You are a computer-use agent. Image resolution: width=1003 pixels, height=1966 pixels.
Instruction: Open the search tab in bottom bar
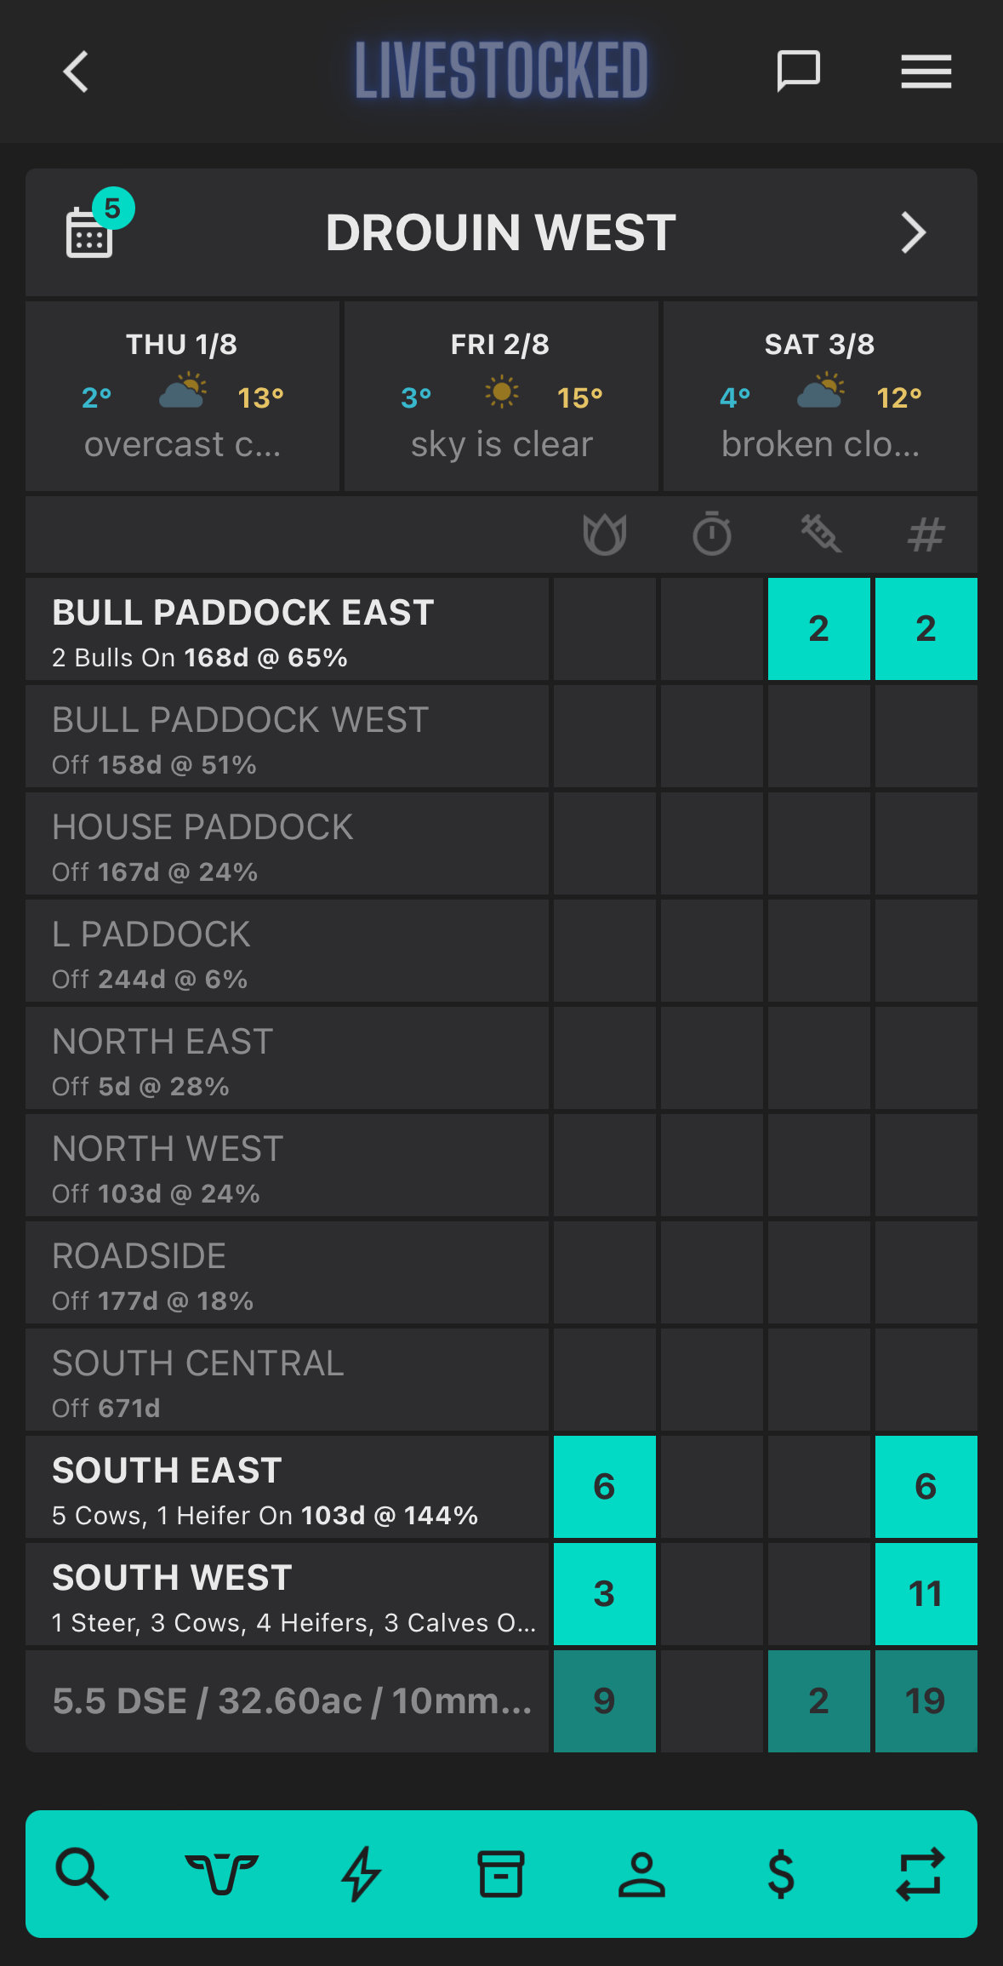click(82, 1873)
